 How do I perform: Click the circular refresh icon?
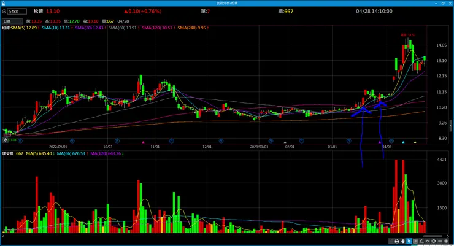[433, 241]
